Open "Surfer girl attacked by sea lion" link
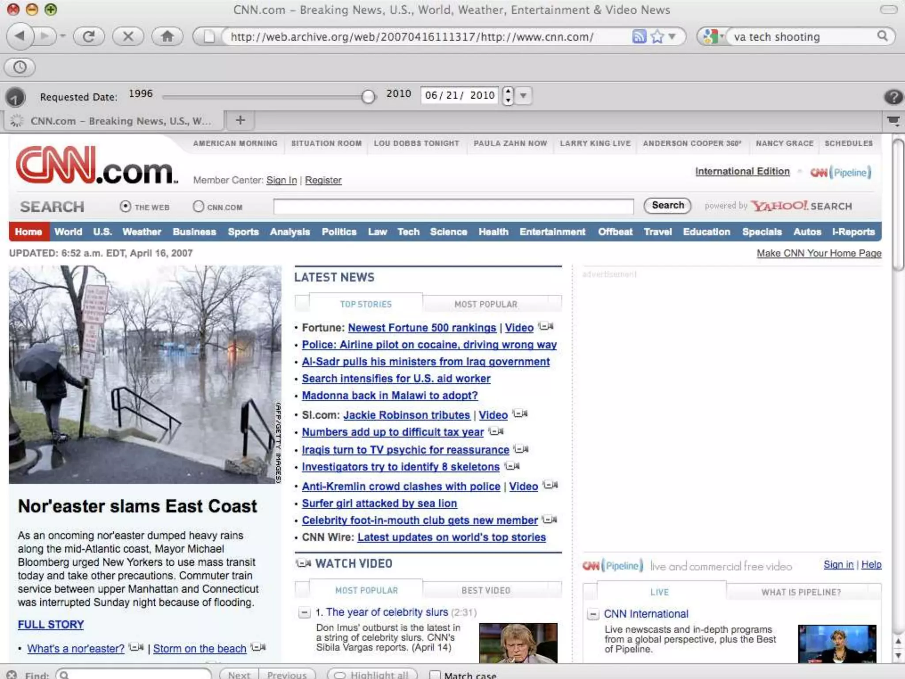The image size is (905, 679). pos(379,503)
